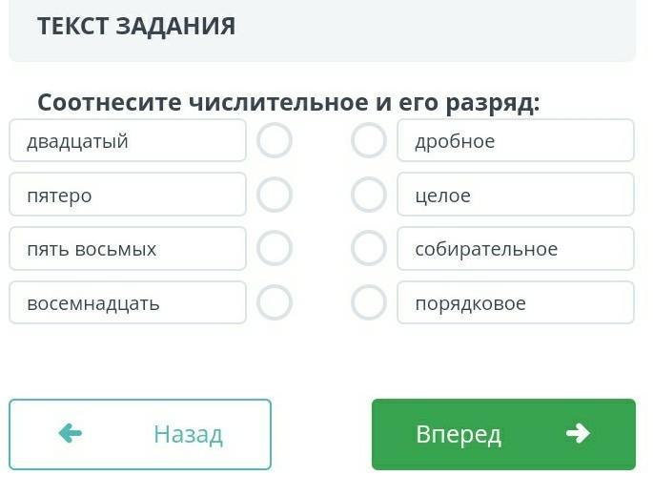Viewport: 653px width, 496px height.
Task: Select radio circle next to восемнадцать
Action: point(275,303)
